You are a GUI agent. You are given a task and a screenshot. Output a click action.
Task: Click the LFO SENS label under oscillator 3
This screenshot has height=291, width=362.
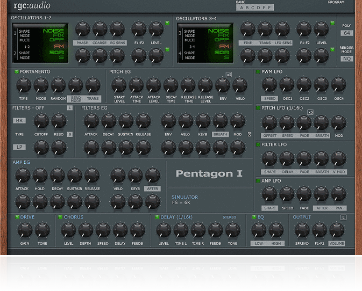pyautogui.click(x=283, y=43)
